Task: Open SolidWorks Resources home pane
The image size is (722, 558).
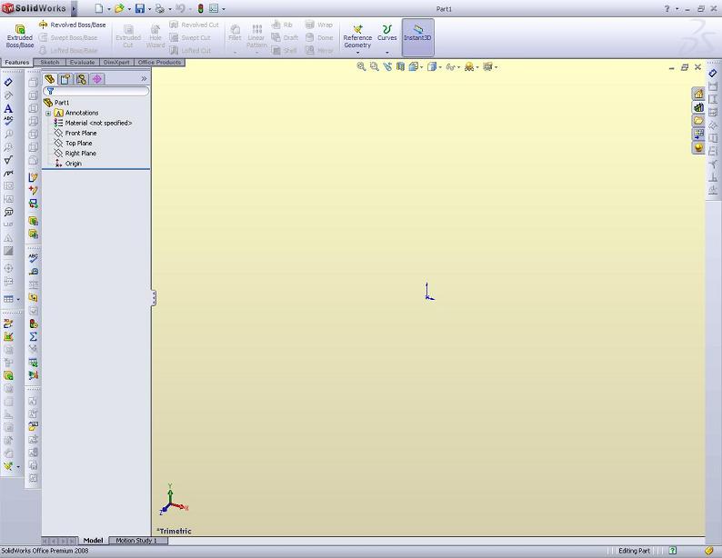Action: pos(698,94)
